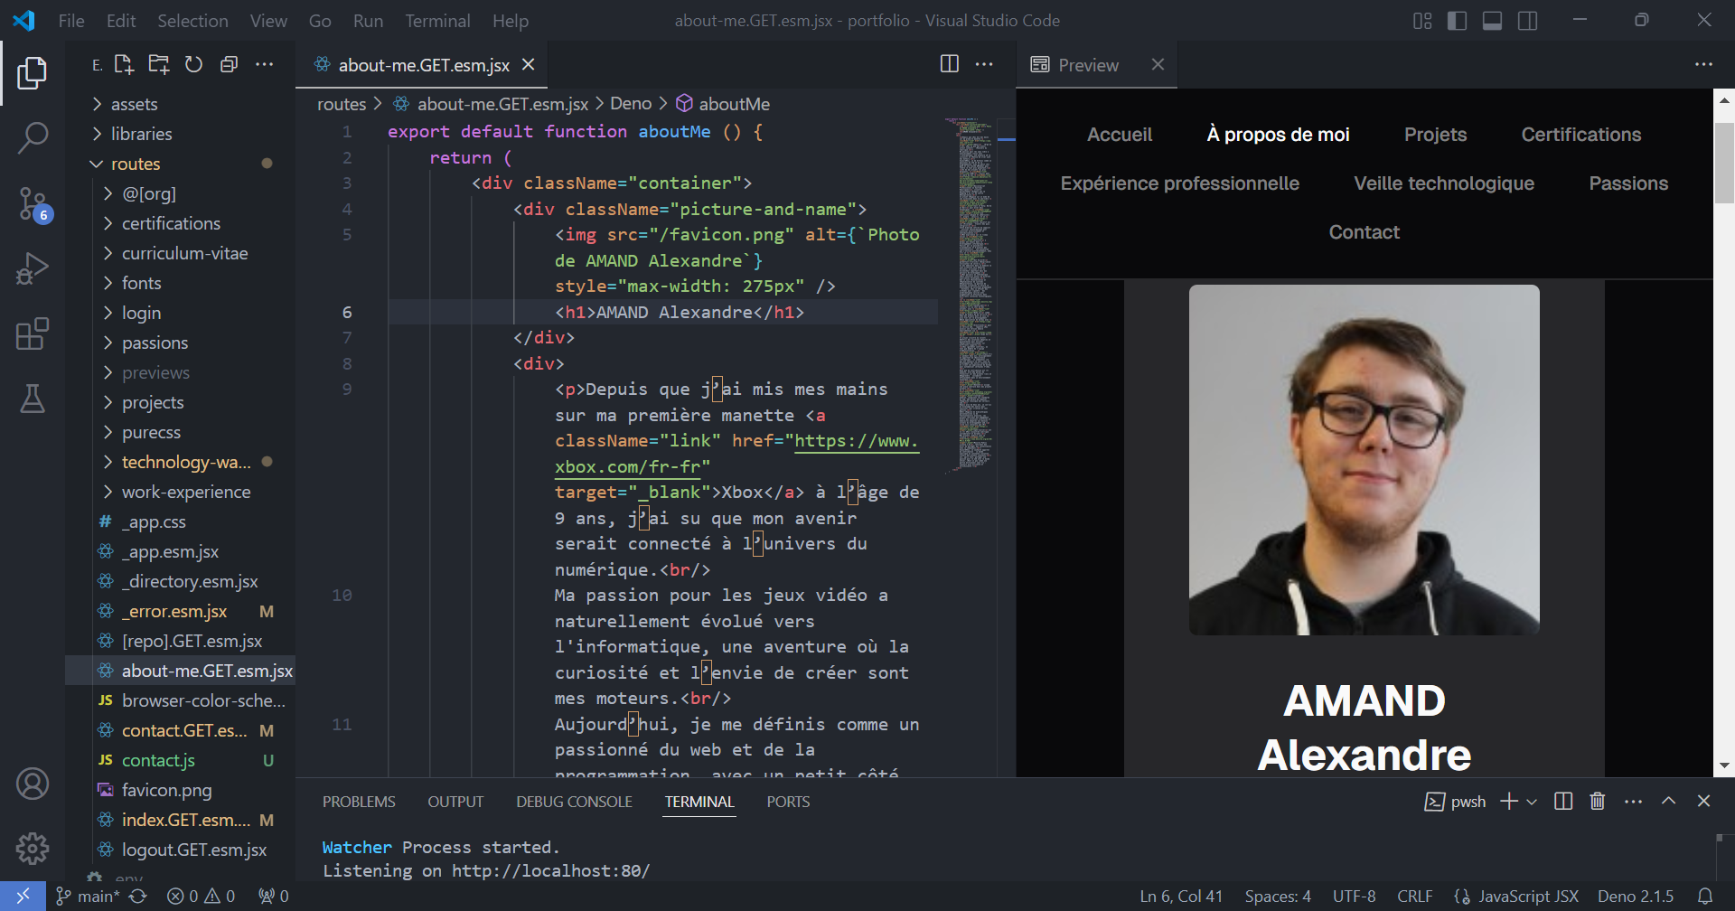This screenshot has height=911, width=1735.
Task: Open the new terminal launch profile dropdown
Action: point(1532,802)
